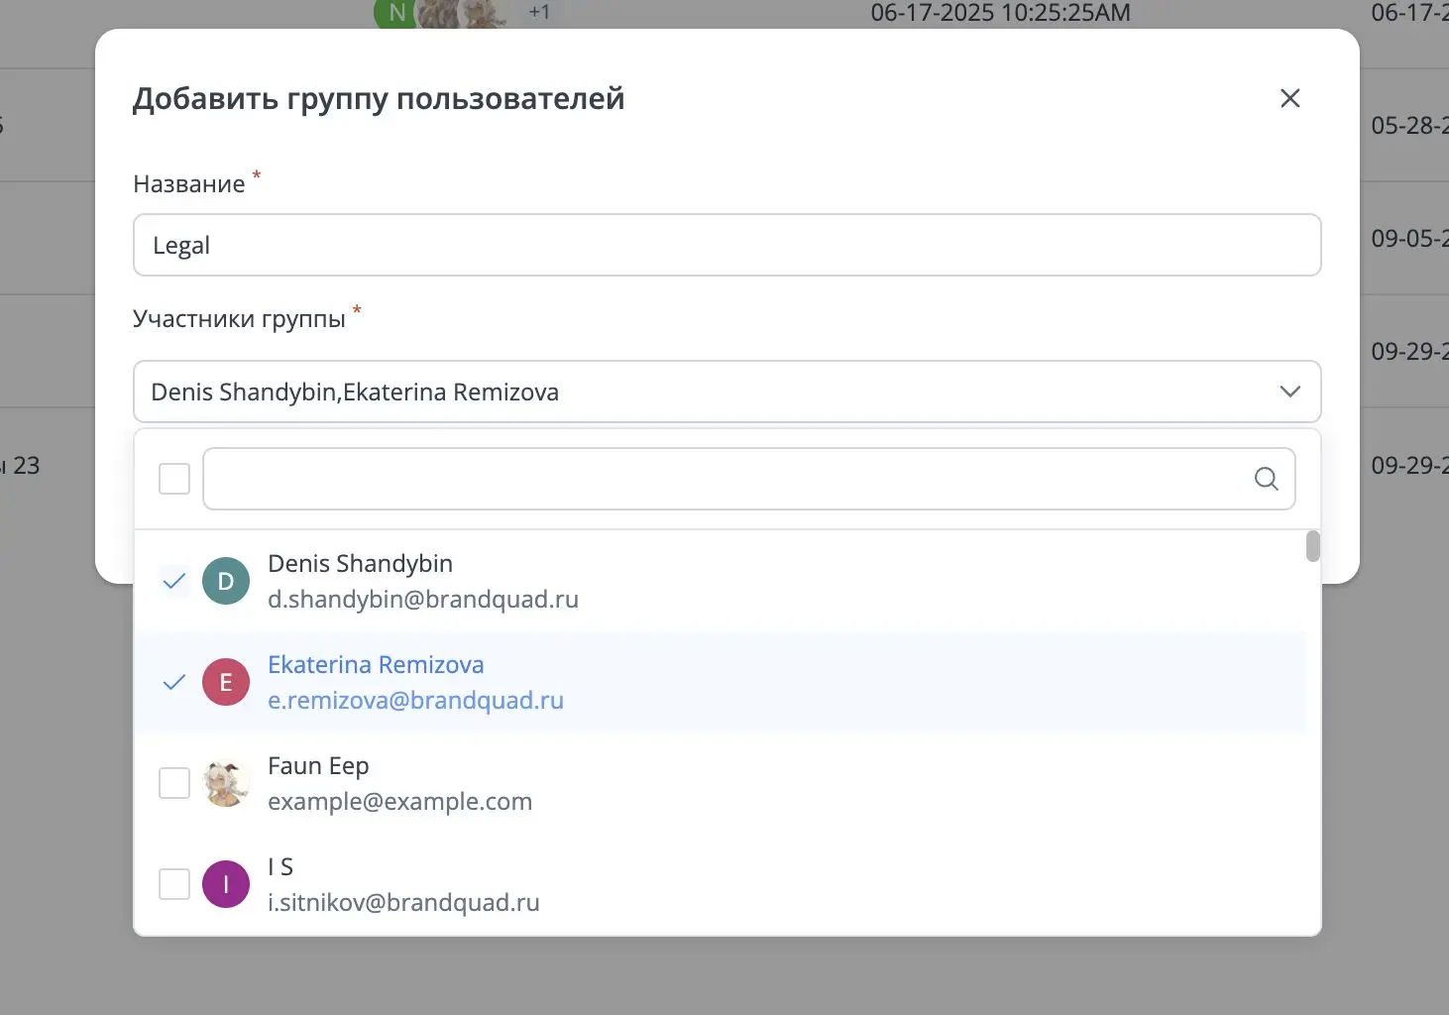Check the Faun Eep checkbox
Screen dimensions: 1449x1015
(173, 782)
